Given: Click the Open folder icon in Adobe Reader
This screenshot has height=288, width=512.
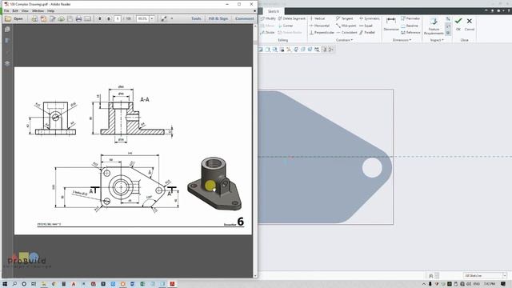Looking at the screenshot, I should click(x=8, y=18).
